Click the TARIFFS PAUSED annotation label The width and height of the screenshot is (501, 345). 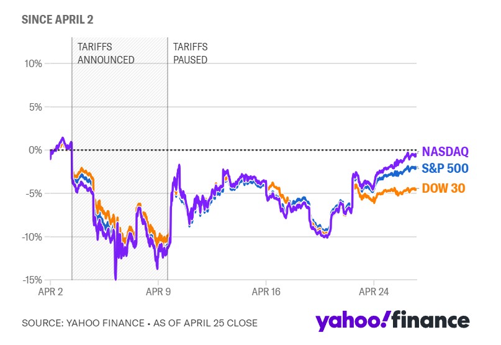coord(191,53)
